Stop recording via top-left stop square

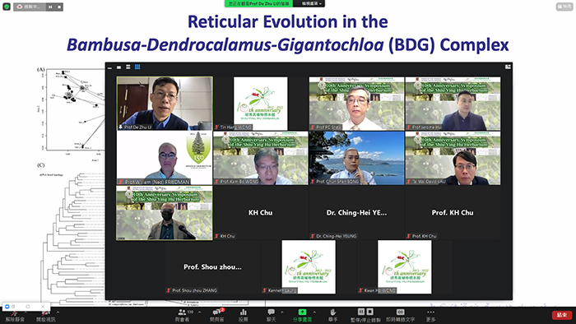point(59,7)
